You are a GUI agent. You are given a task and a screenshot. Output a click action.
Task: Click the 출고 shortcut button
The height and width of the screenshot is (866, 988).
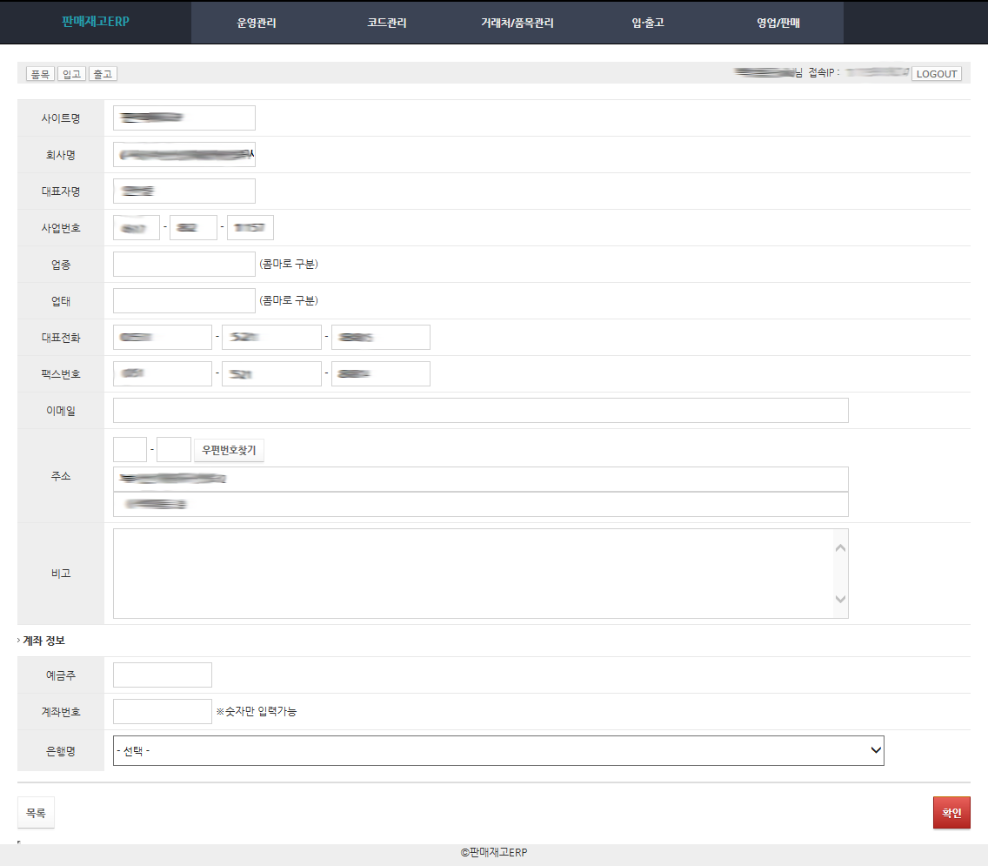click(103, 74)
